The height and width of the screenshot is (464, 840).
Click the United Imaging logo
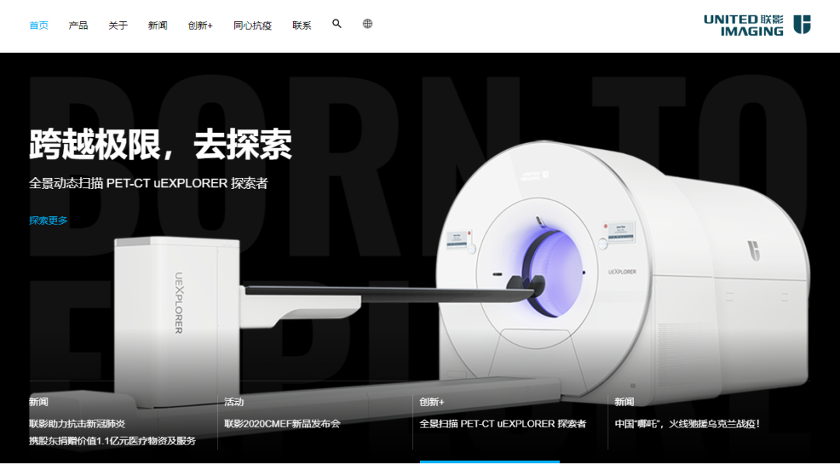(x=756, y=25)
